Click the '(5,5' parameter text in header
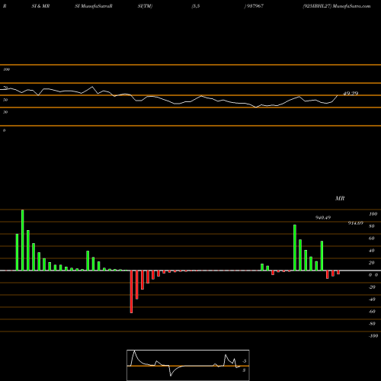 tap(196, 6)
